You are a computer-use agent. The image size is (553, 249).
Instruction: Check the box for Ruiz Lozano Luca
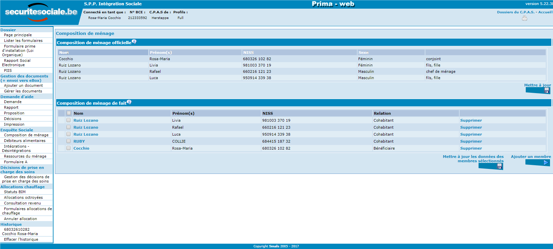coord(68,134)
